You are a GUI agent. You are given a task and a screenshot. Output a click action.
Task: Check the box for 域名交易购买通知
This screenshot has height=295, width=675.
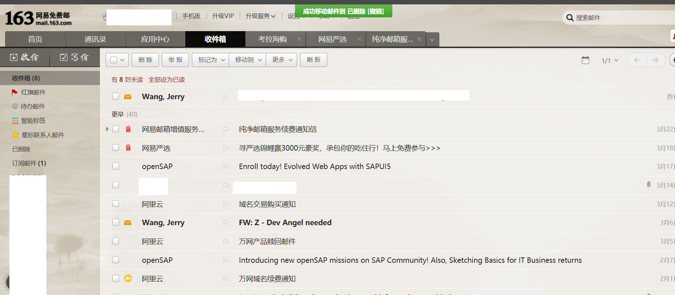[x=115, y=204]
